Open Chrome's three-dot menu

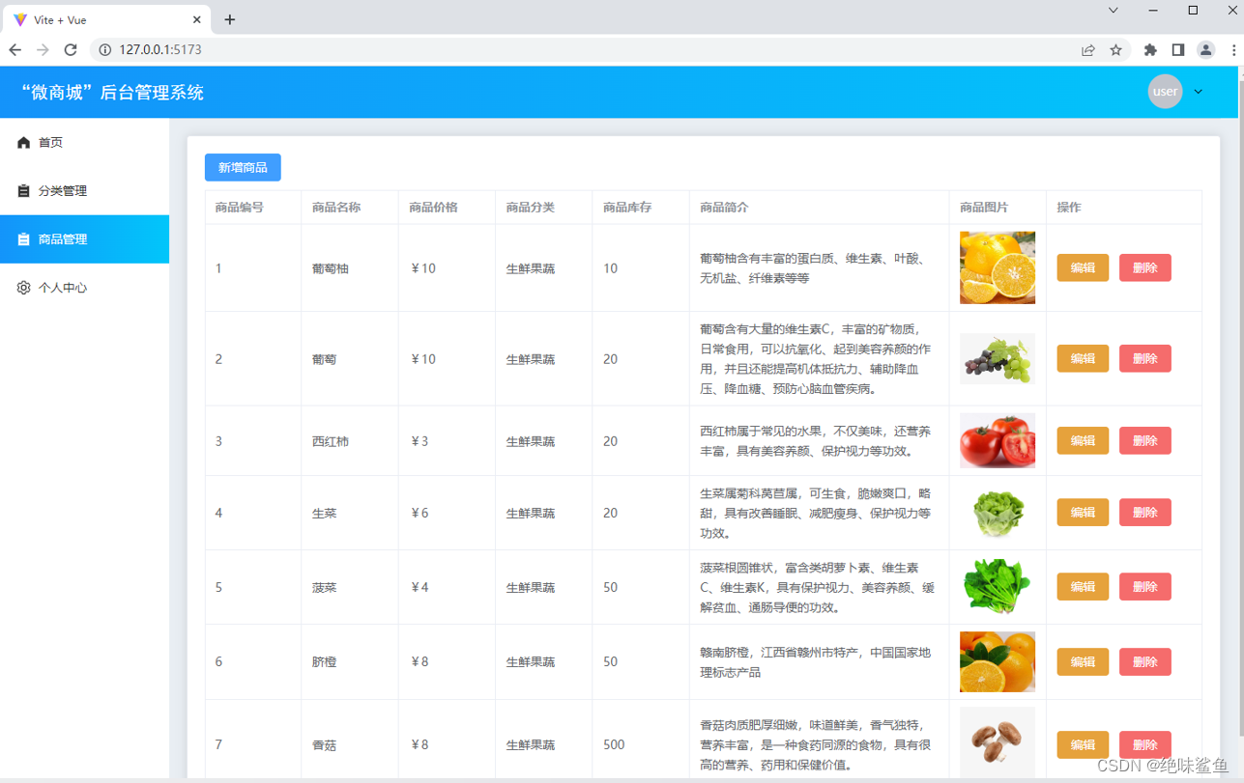tap(1233, 49)
